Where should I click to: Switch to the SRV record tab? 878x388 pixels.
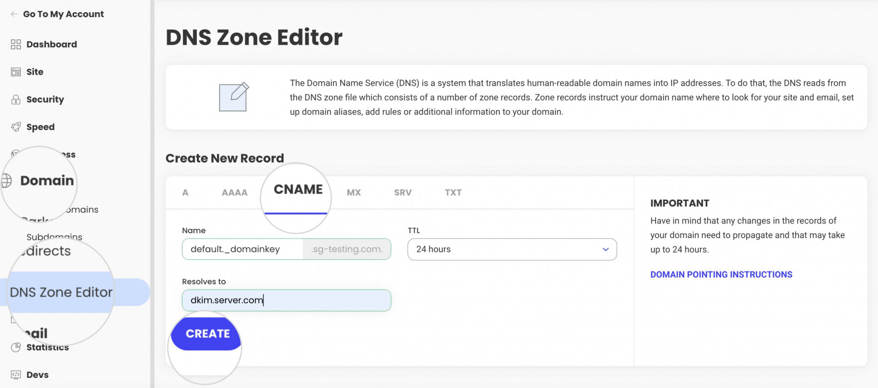(403, 193)
